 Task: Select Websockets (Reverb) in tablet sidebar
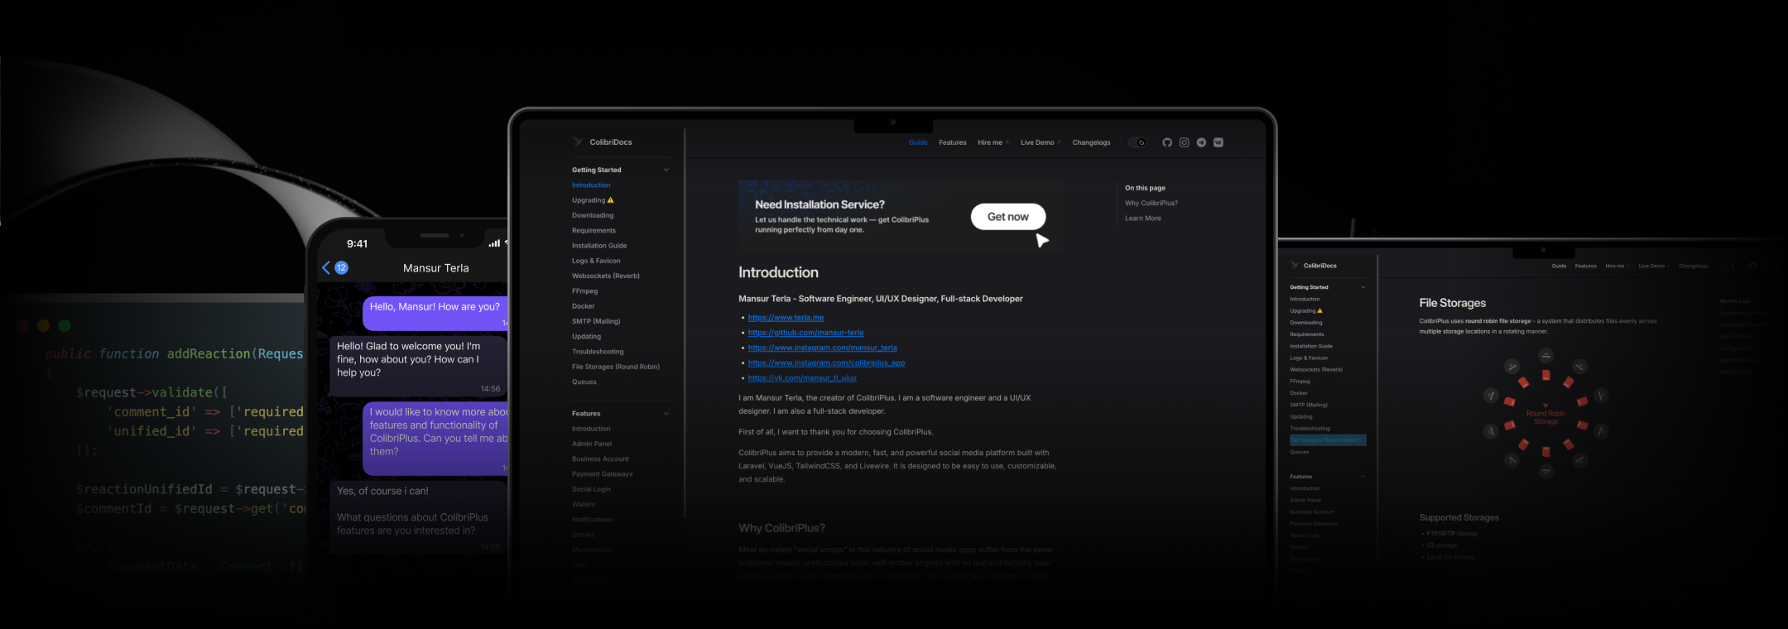pos(606,276)
